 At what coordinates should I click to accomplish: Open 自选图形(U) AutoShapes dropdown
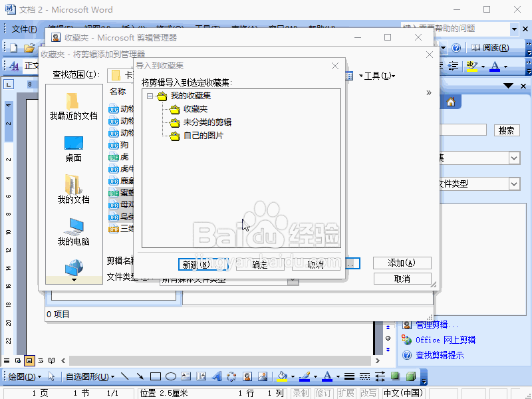pyautogui.click(x=90, y=376)
